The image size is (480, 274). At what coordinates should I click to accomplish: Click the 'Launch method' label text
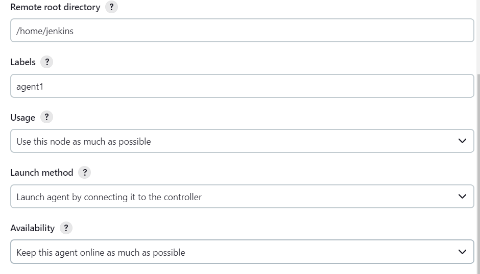[x=42, y=173]
